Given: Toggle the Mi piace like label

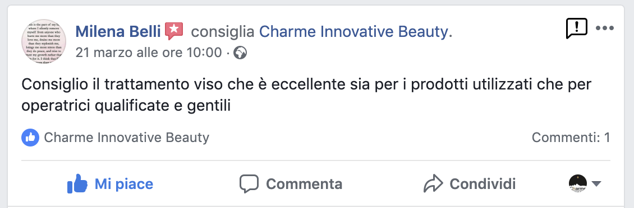Looking at the screenshot, I should click(x=124, y=185).
